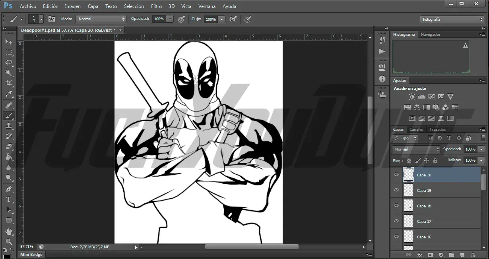Open the Mini Bridge panel
The image size is (489, 259).
tap(31, 255)
